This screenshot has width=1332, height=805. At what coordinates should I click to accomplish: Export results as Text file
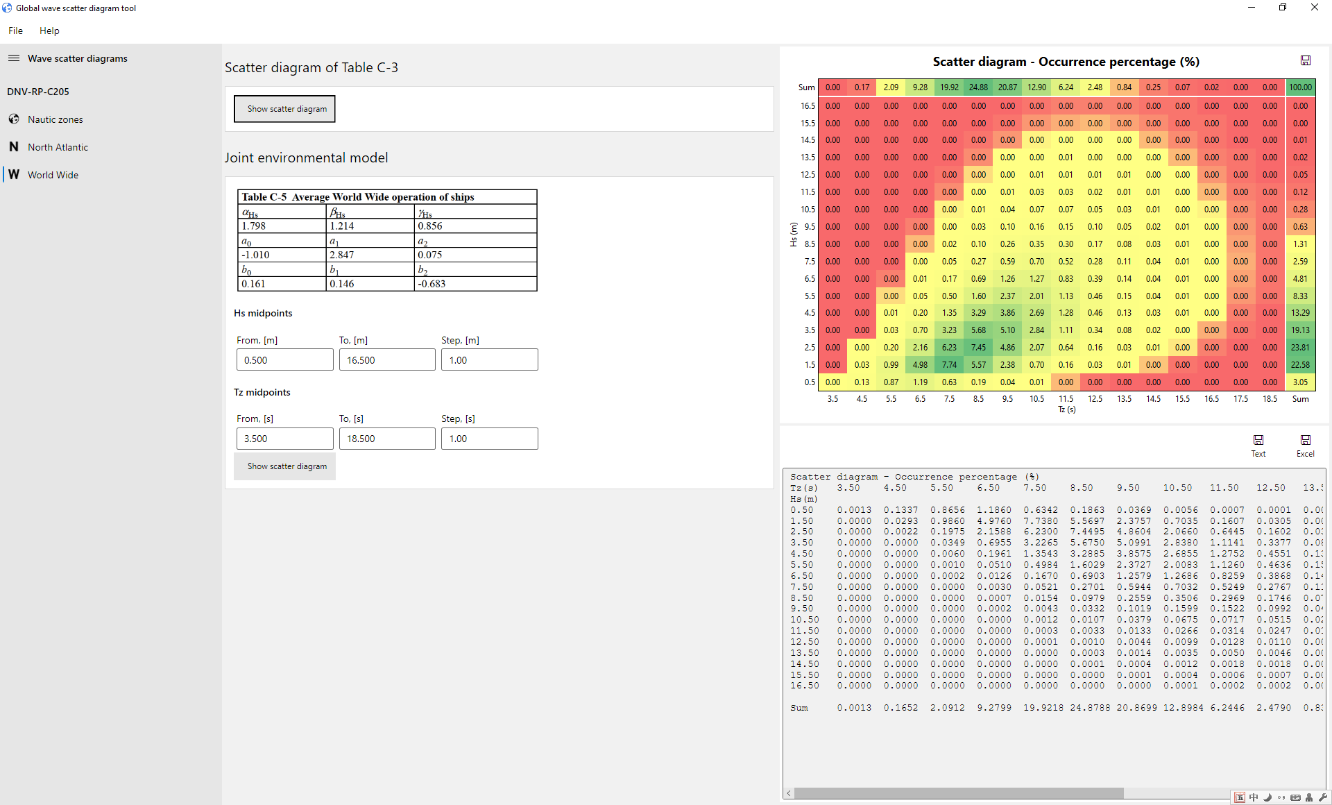(1258, 445)
